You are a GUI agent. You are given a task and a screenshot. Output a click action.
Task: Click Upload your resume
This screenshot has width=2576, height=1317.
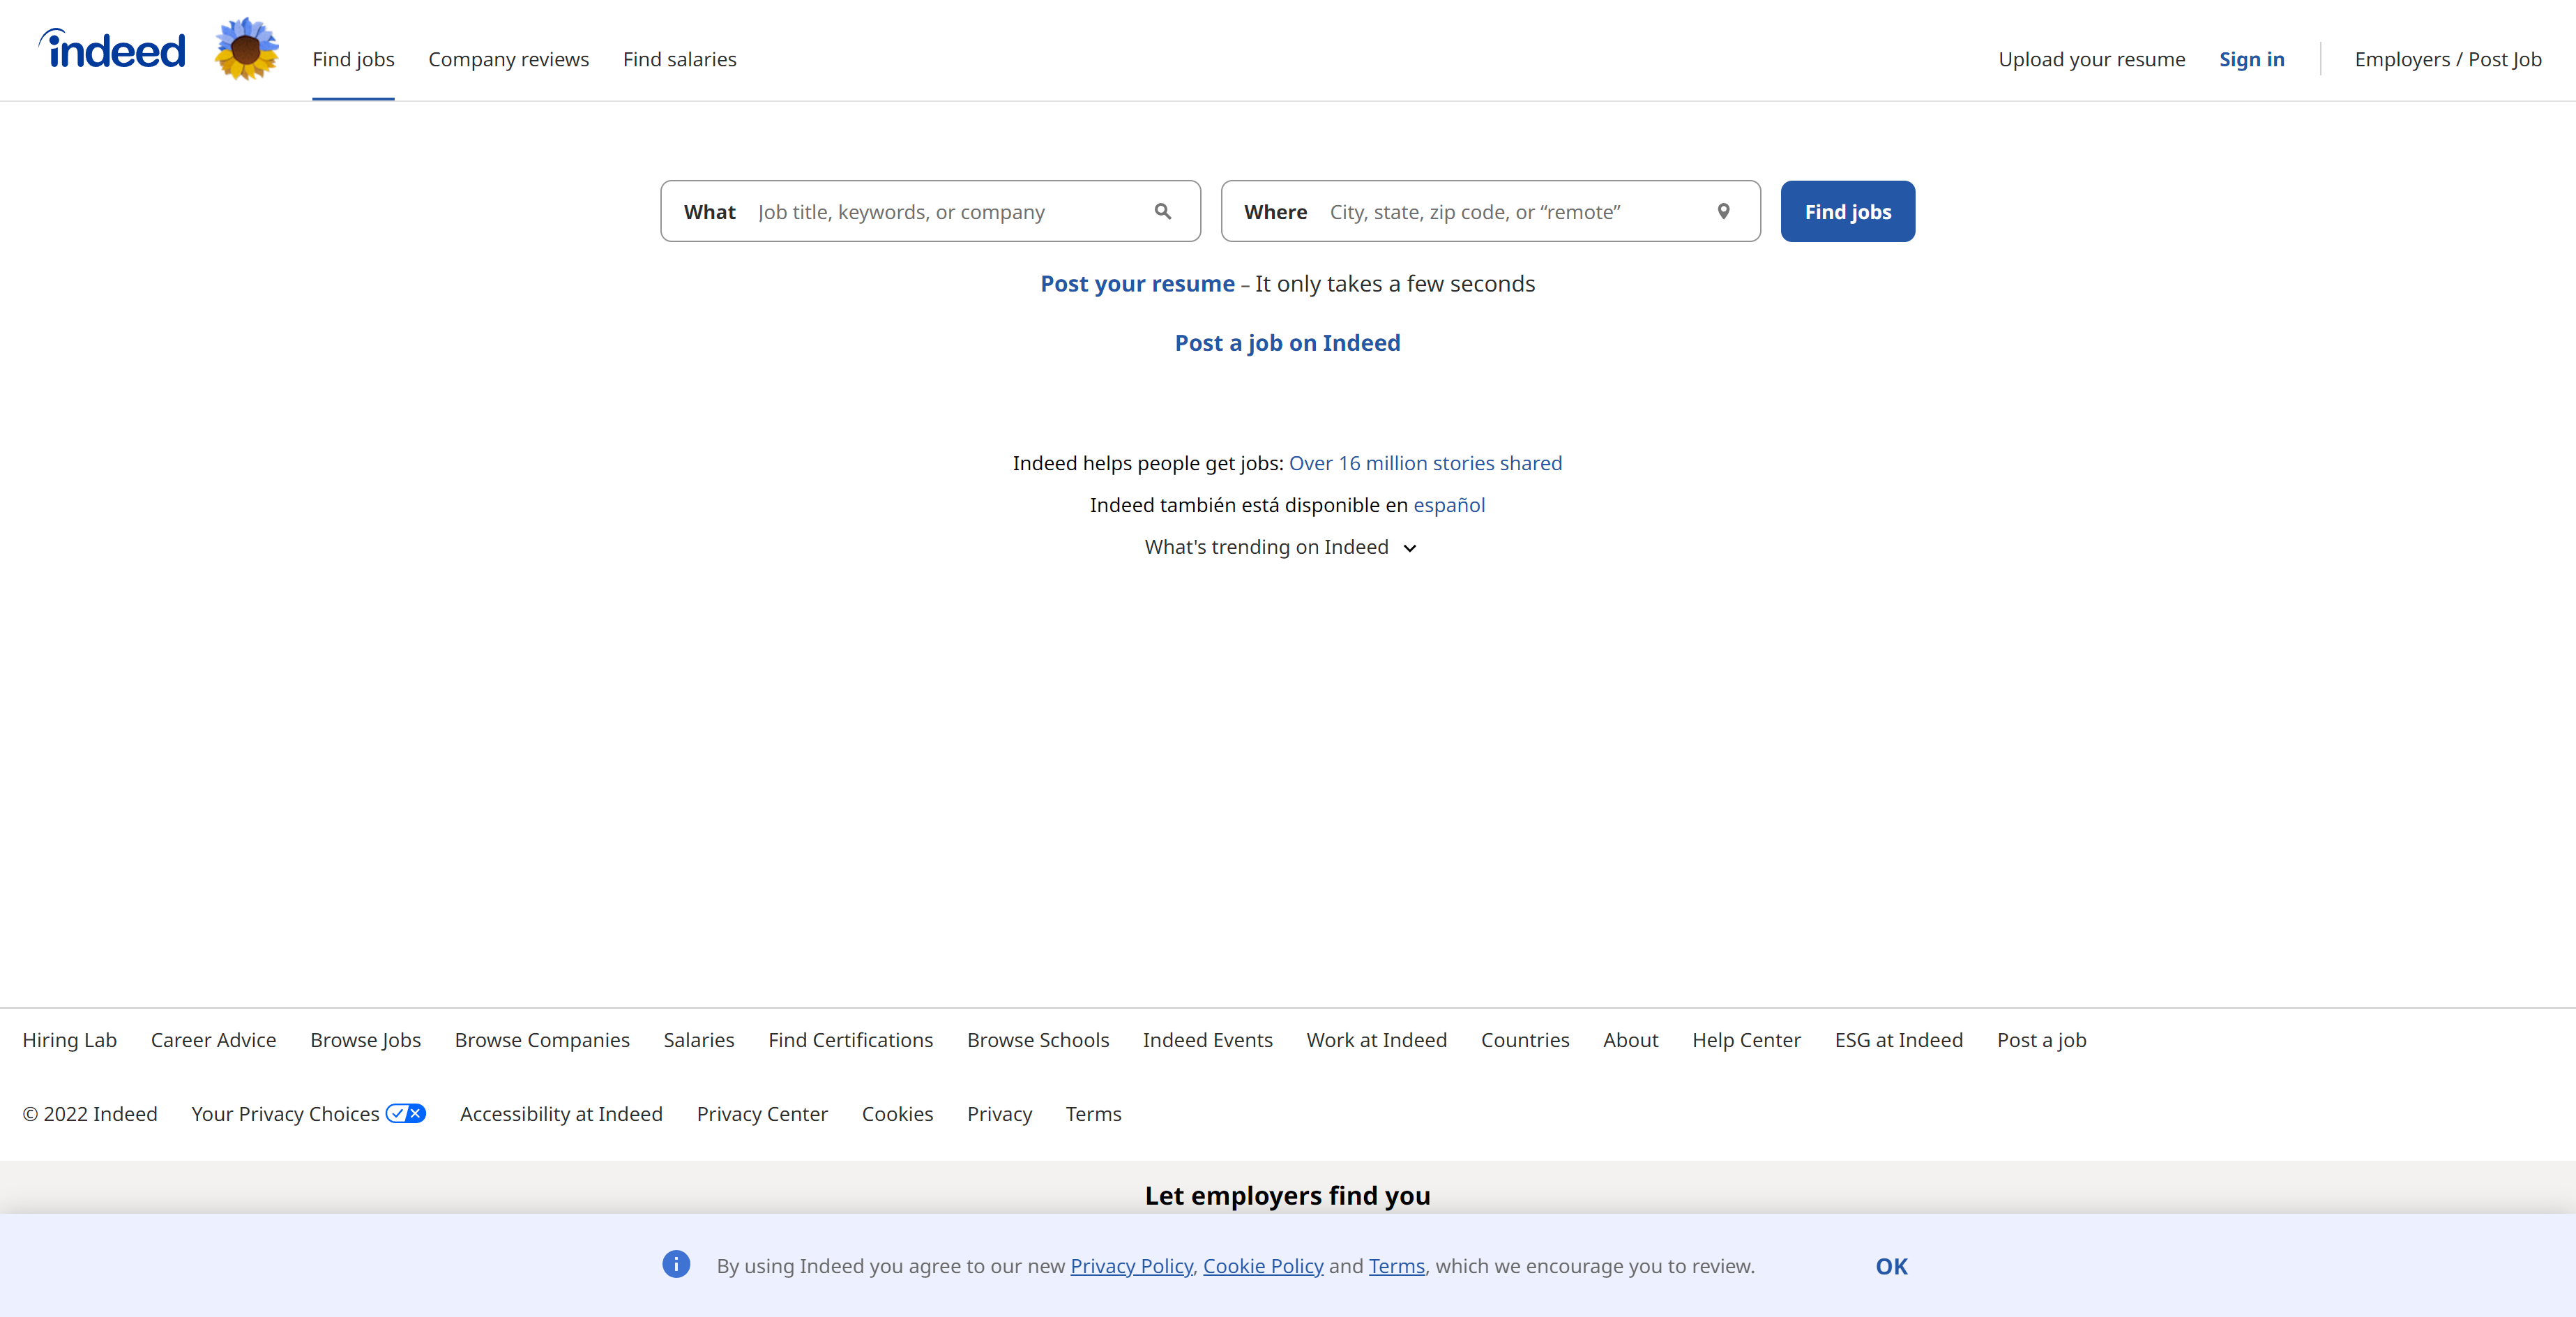pos(2091,59)
